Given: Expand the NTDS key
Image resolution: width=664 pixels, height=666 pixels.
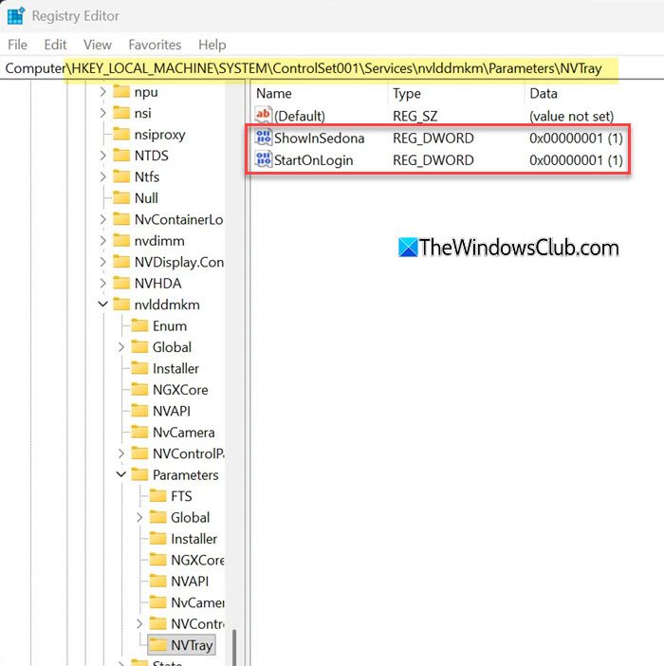Looking at the screenshot, I should click(x=102, y=156).
